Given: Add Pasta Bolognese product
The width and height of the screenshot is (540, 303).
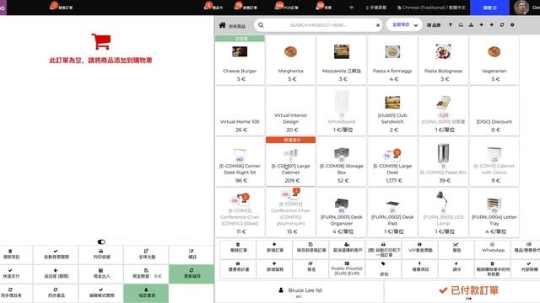Looking at the screenshot, I should click(x=443, y=60).
